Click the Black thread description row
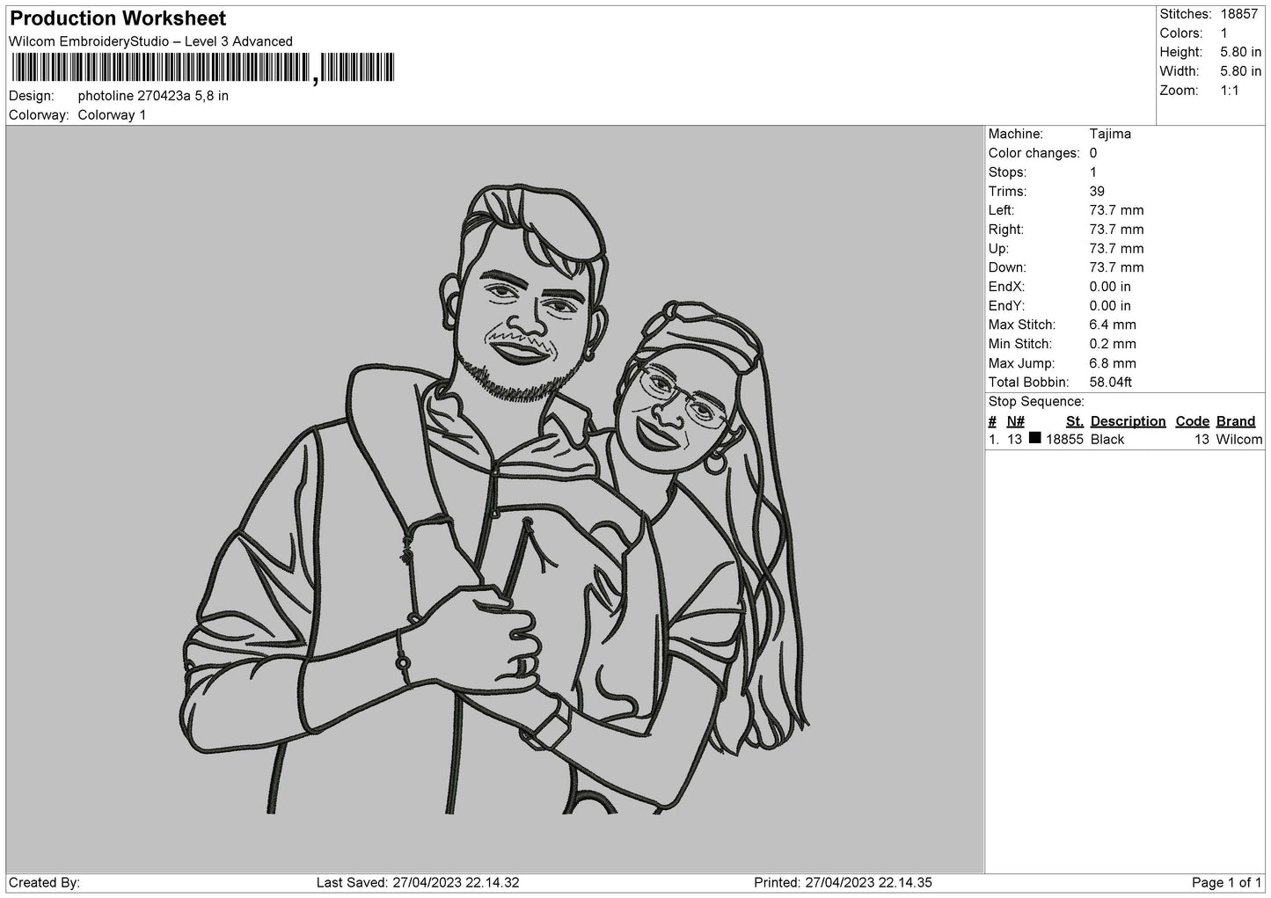Screen dimensions: 1271x898 [x=1125, y=439]
